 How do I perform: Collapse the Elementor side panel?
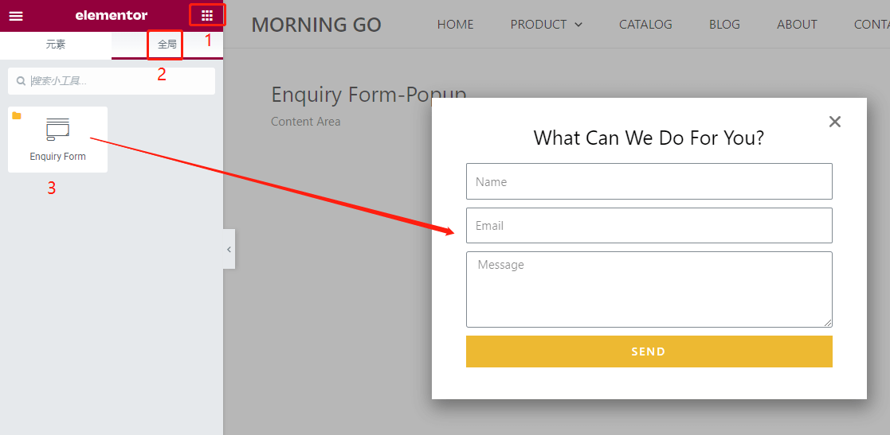tap(229, 249)
